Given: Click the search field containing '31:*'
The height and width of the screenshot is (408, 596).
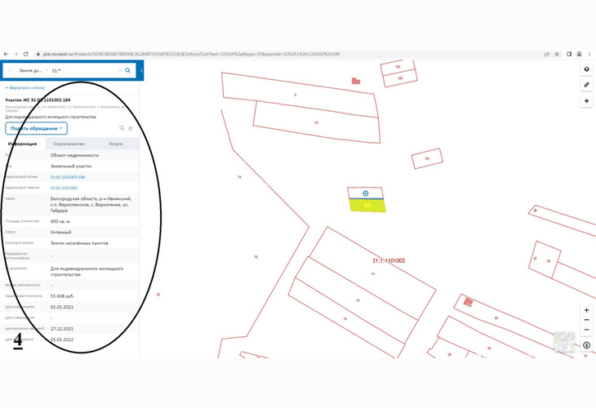Looking at the screenshot, I should click(x=83, y=71).
